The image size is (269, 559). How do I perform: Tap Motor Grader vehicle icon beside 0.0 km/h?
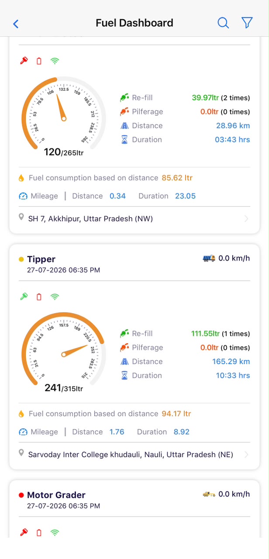coord(209,494)
